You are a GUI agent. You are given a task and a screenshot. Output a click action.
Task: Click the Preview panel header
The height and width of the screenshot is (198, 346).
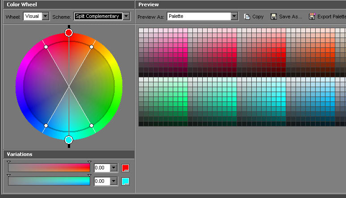point(241,4)
